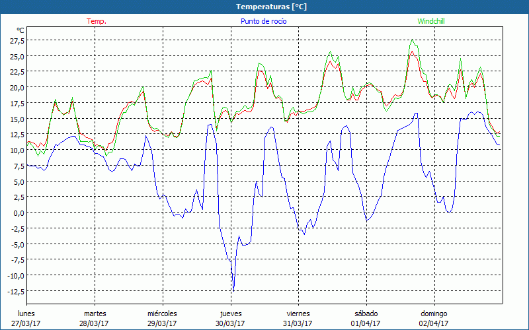Screen dimensions: 529x330
Task: Click the 0,0 value on the temperature axis
Action: point(18,213)
